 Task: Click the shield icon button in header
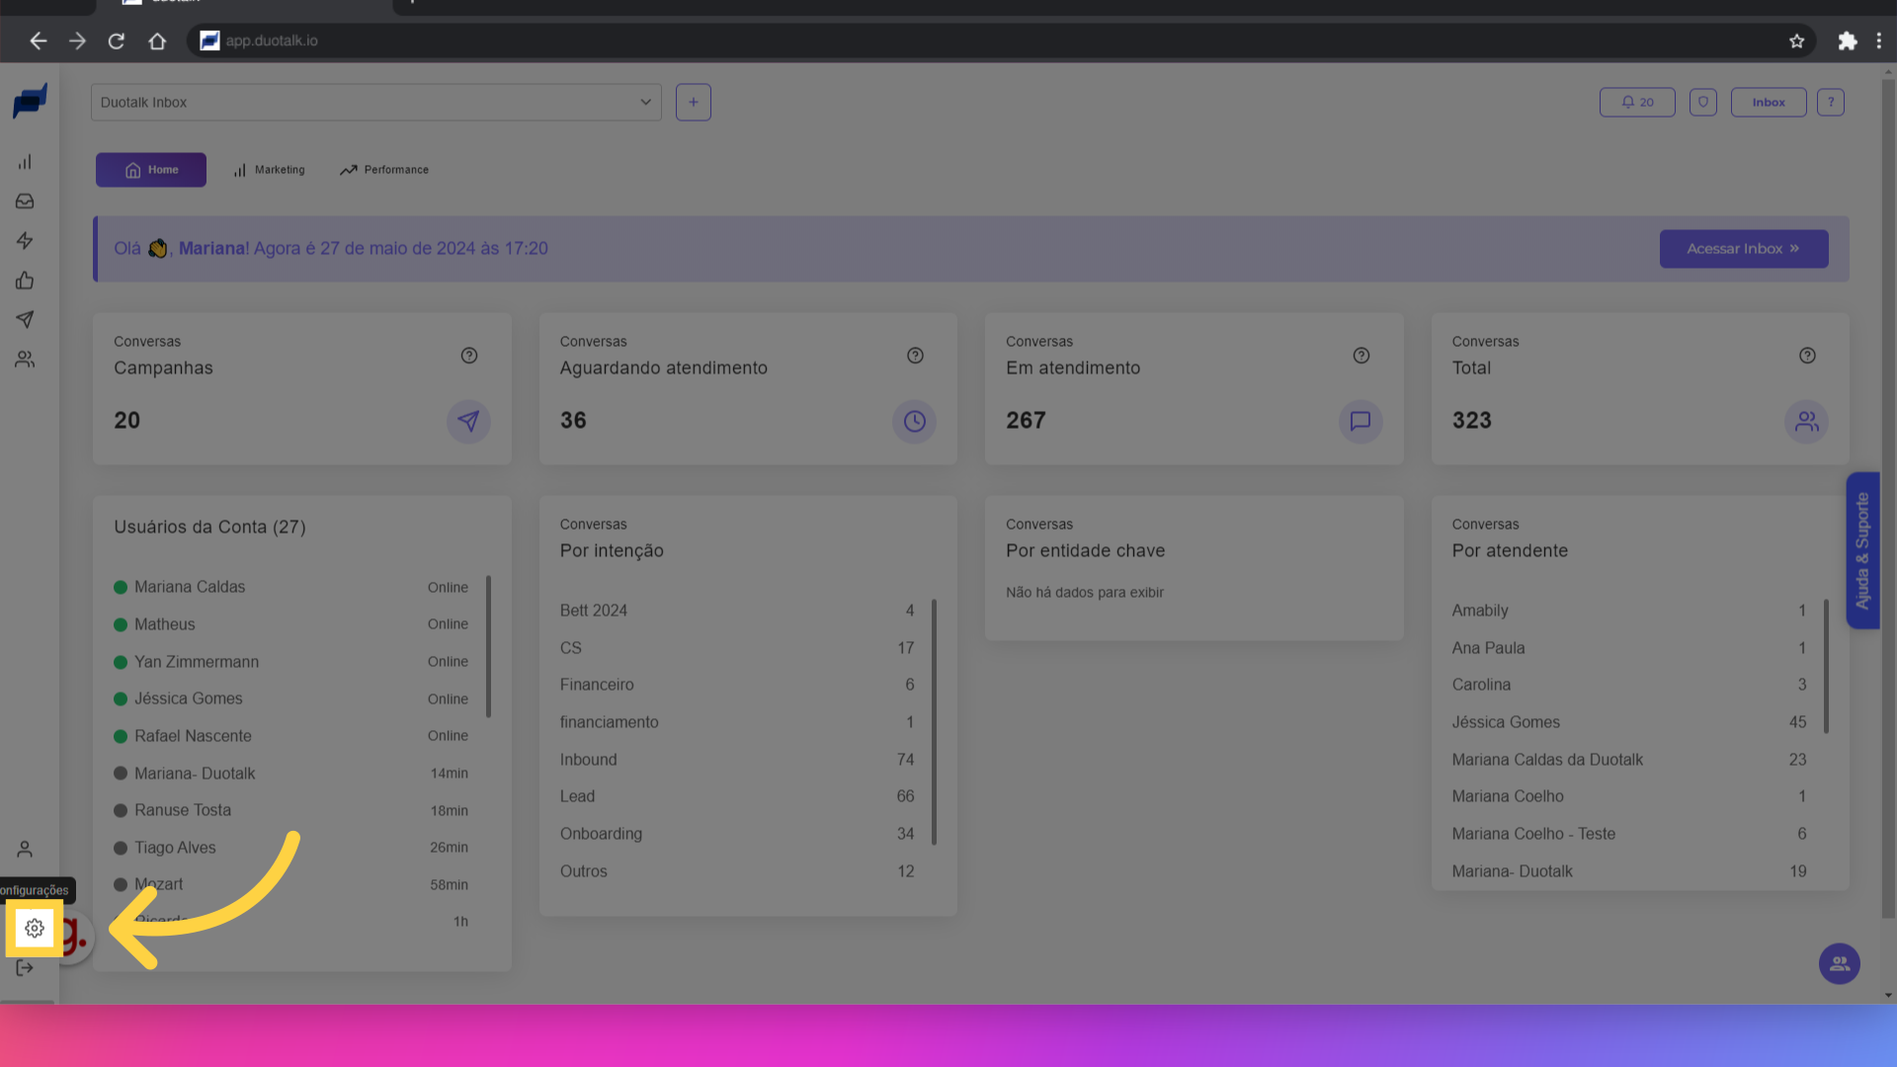[x=1702, y=102]
